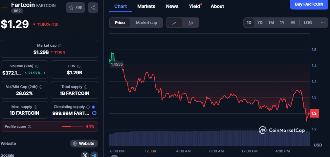
Task: Open the X (Twitter) social link
Action: click(x=85, y=155)
